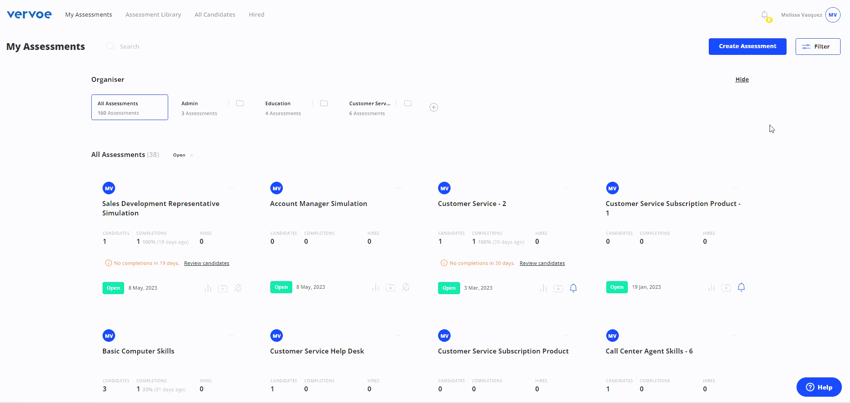Open three-dot menu on Call Center Agent Skills - 6

pyautogui.click(x=734, y=336)
